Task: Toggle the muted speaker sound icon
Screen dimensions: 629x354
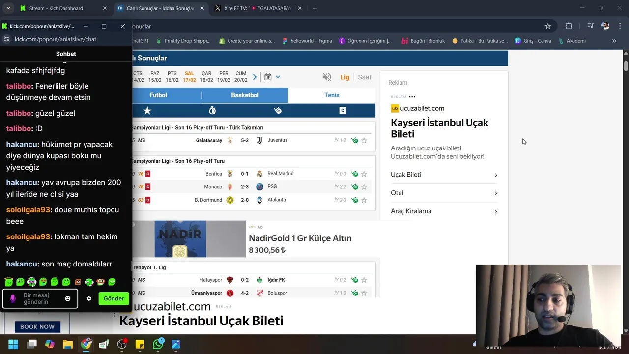Action: (x=327, y=77)
